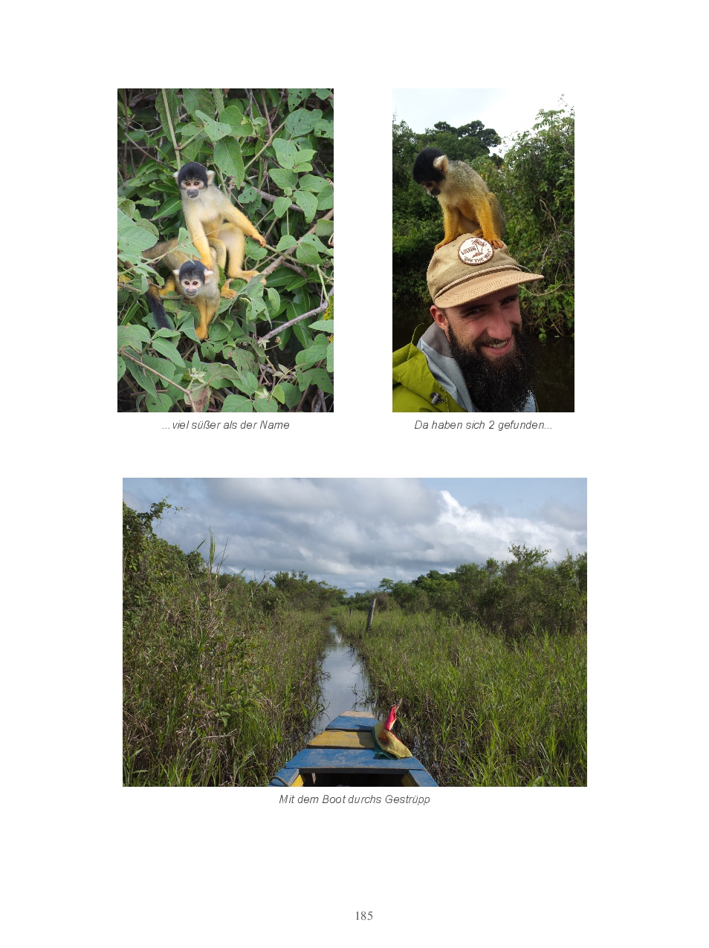Click the wooden post beside the channel

pos(370,614)
